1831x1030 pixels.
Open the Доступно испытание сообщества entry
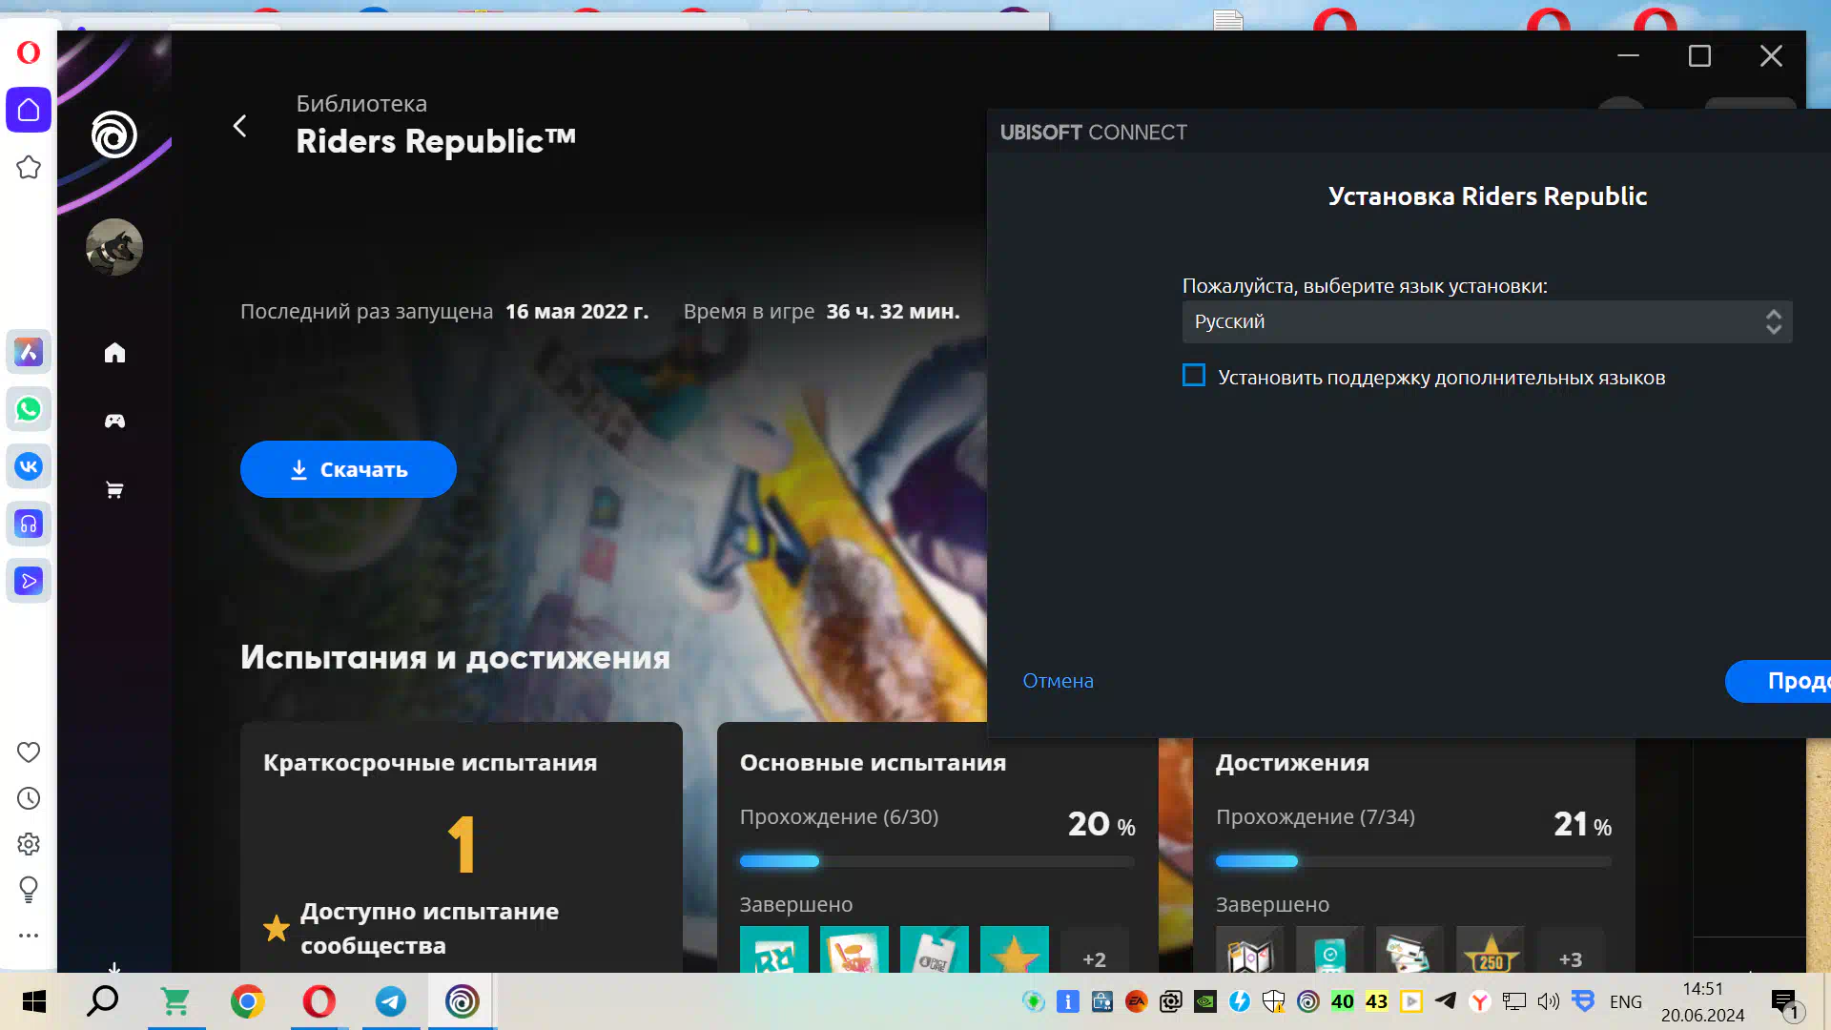pos(429,928)
